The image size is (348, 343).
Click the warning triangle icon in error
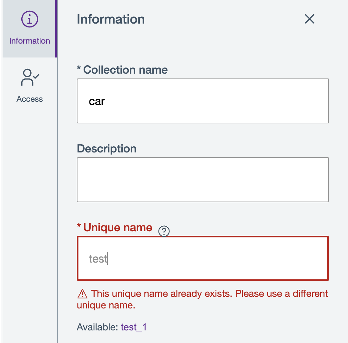click(x=83, y=294)
